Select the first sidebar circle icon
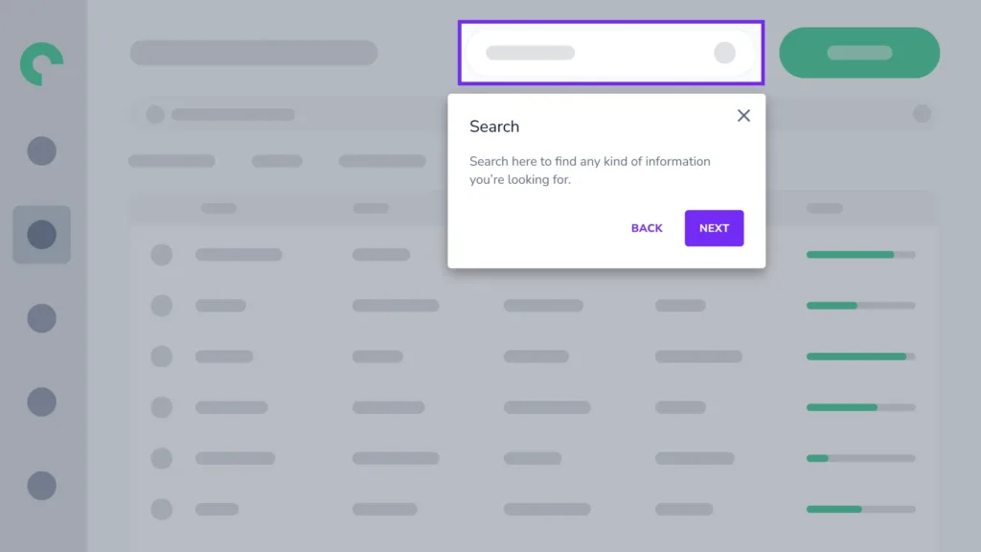 tap(42, 150)
